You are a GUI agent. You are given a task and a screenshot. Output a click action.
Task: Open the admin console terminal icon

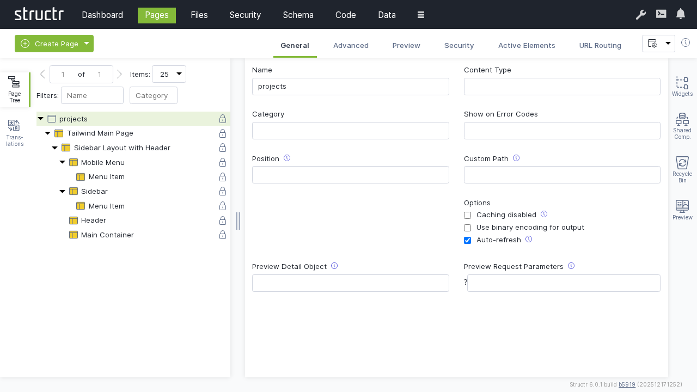tap(661, 14)
